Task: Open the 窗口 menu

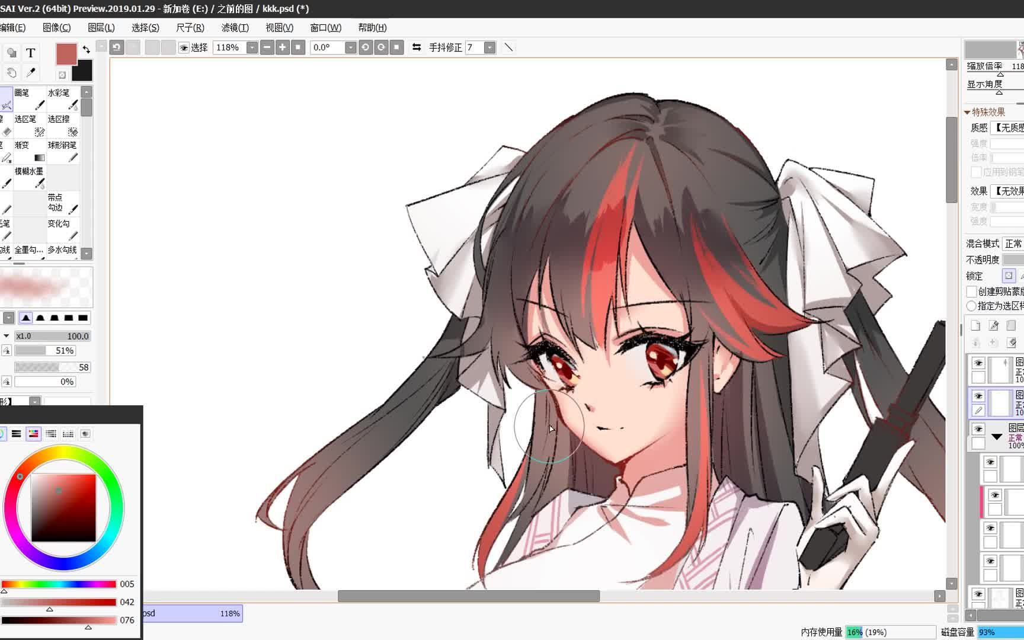Action: 325,28
